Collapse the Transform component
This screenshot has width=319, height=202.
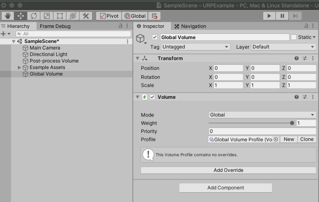coord(137,58)
